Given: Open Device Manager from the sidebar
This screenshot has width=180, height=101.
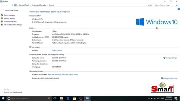Looking at the screenshot, I should click(9, 15).
